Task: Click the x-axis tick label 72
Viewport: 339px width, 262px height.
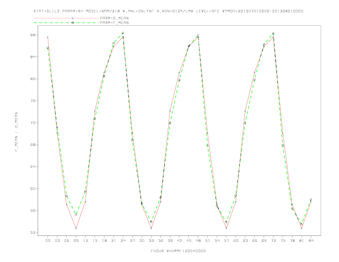Action: click(x=274, y=241)
